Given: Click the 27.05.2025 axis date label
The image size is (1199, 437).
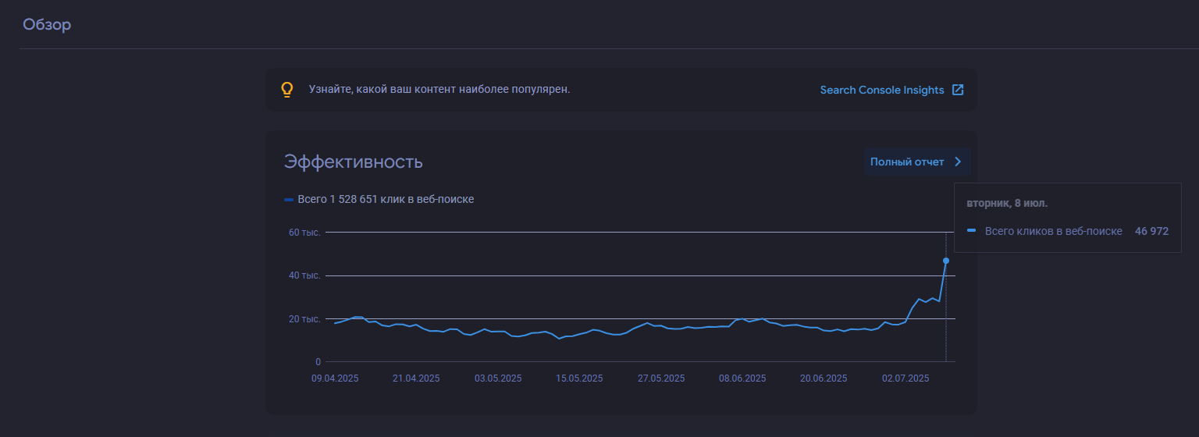Looking at the screenshot, I should tap(661, 378).
